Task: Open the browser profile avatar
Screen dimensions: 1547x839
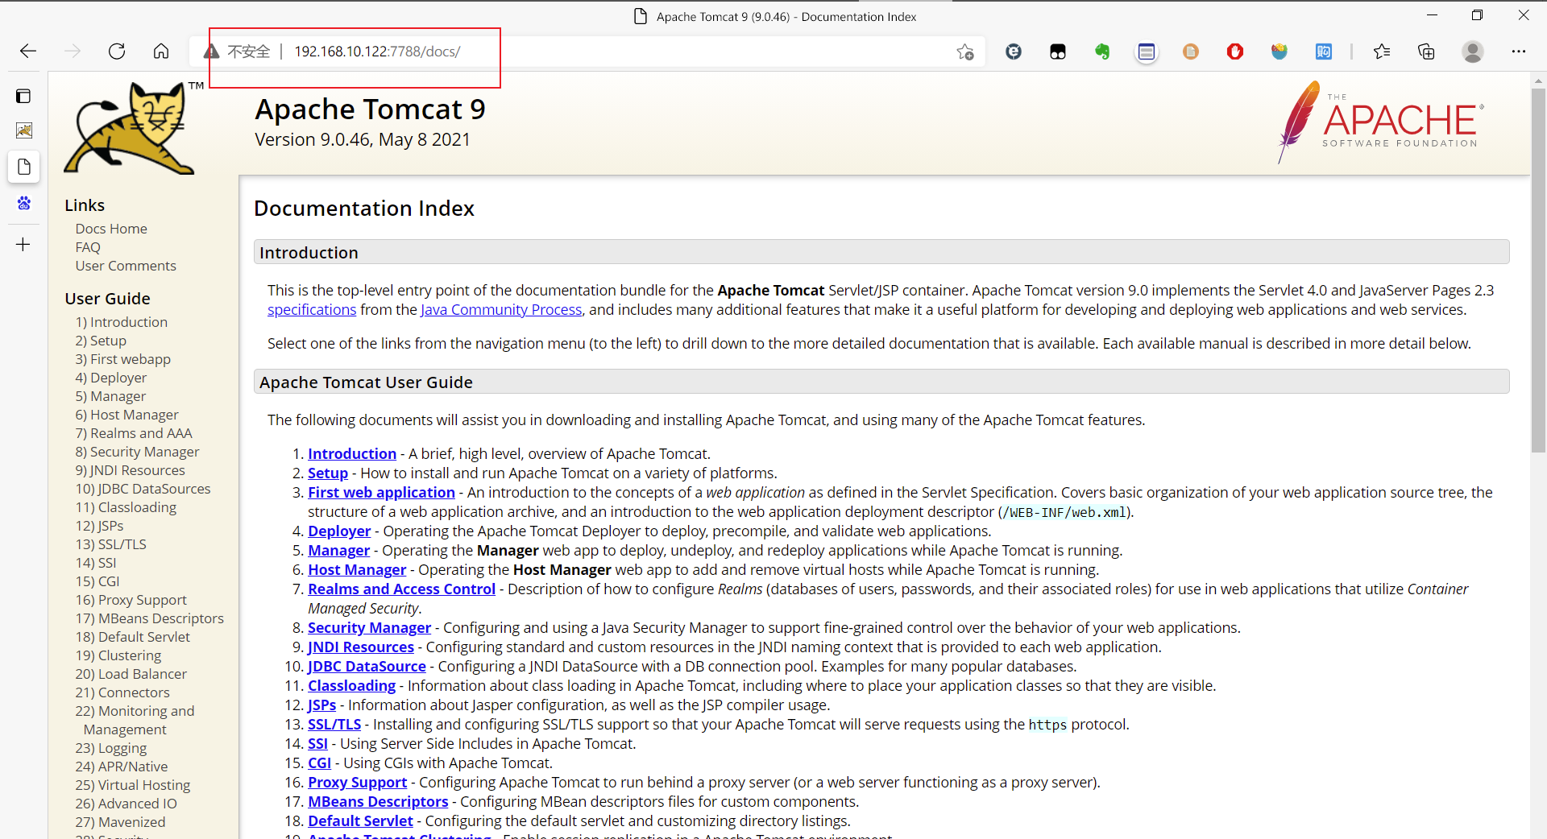Action: 1473,52
